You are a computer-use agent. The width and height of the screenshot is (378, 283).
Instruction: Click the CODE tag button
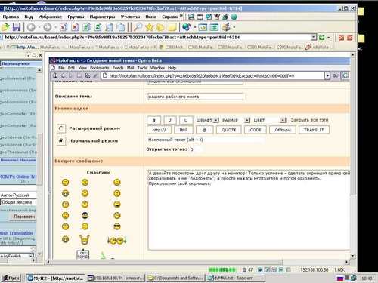256,130
